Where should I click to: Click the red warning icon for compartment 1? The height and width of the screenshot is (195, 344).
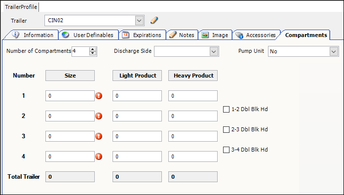click(x=99, y=96)
